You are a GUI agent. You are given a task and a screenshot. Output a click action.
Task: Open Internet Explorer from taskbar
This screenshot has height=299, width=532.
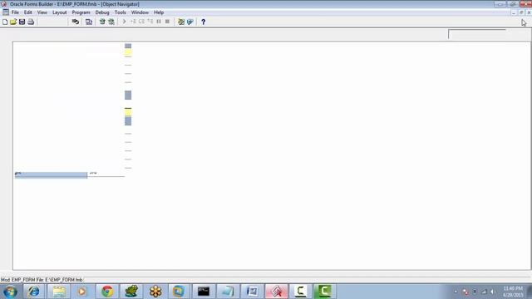point(33,292)
